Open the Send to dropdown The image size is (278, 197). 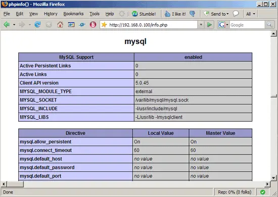pos(216,14)
